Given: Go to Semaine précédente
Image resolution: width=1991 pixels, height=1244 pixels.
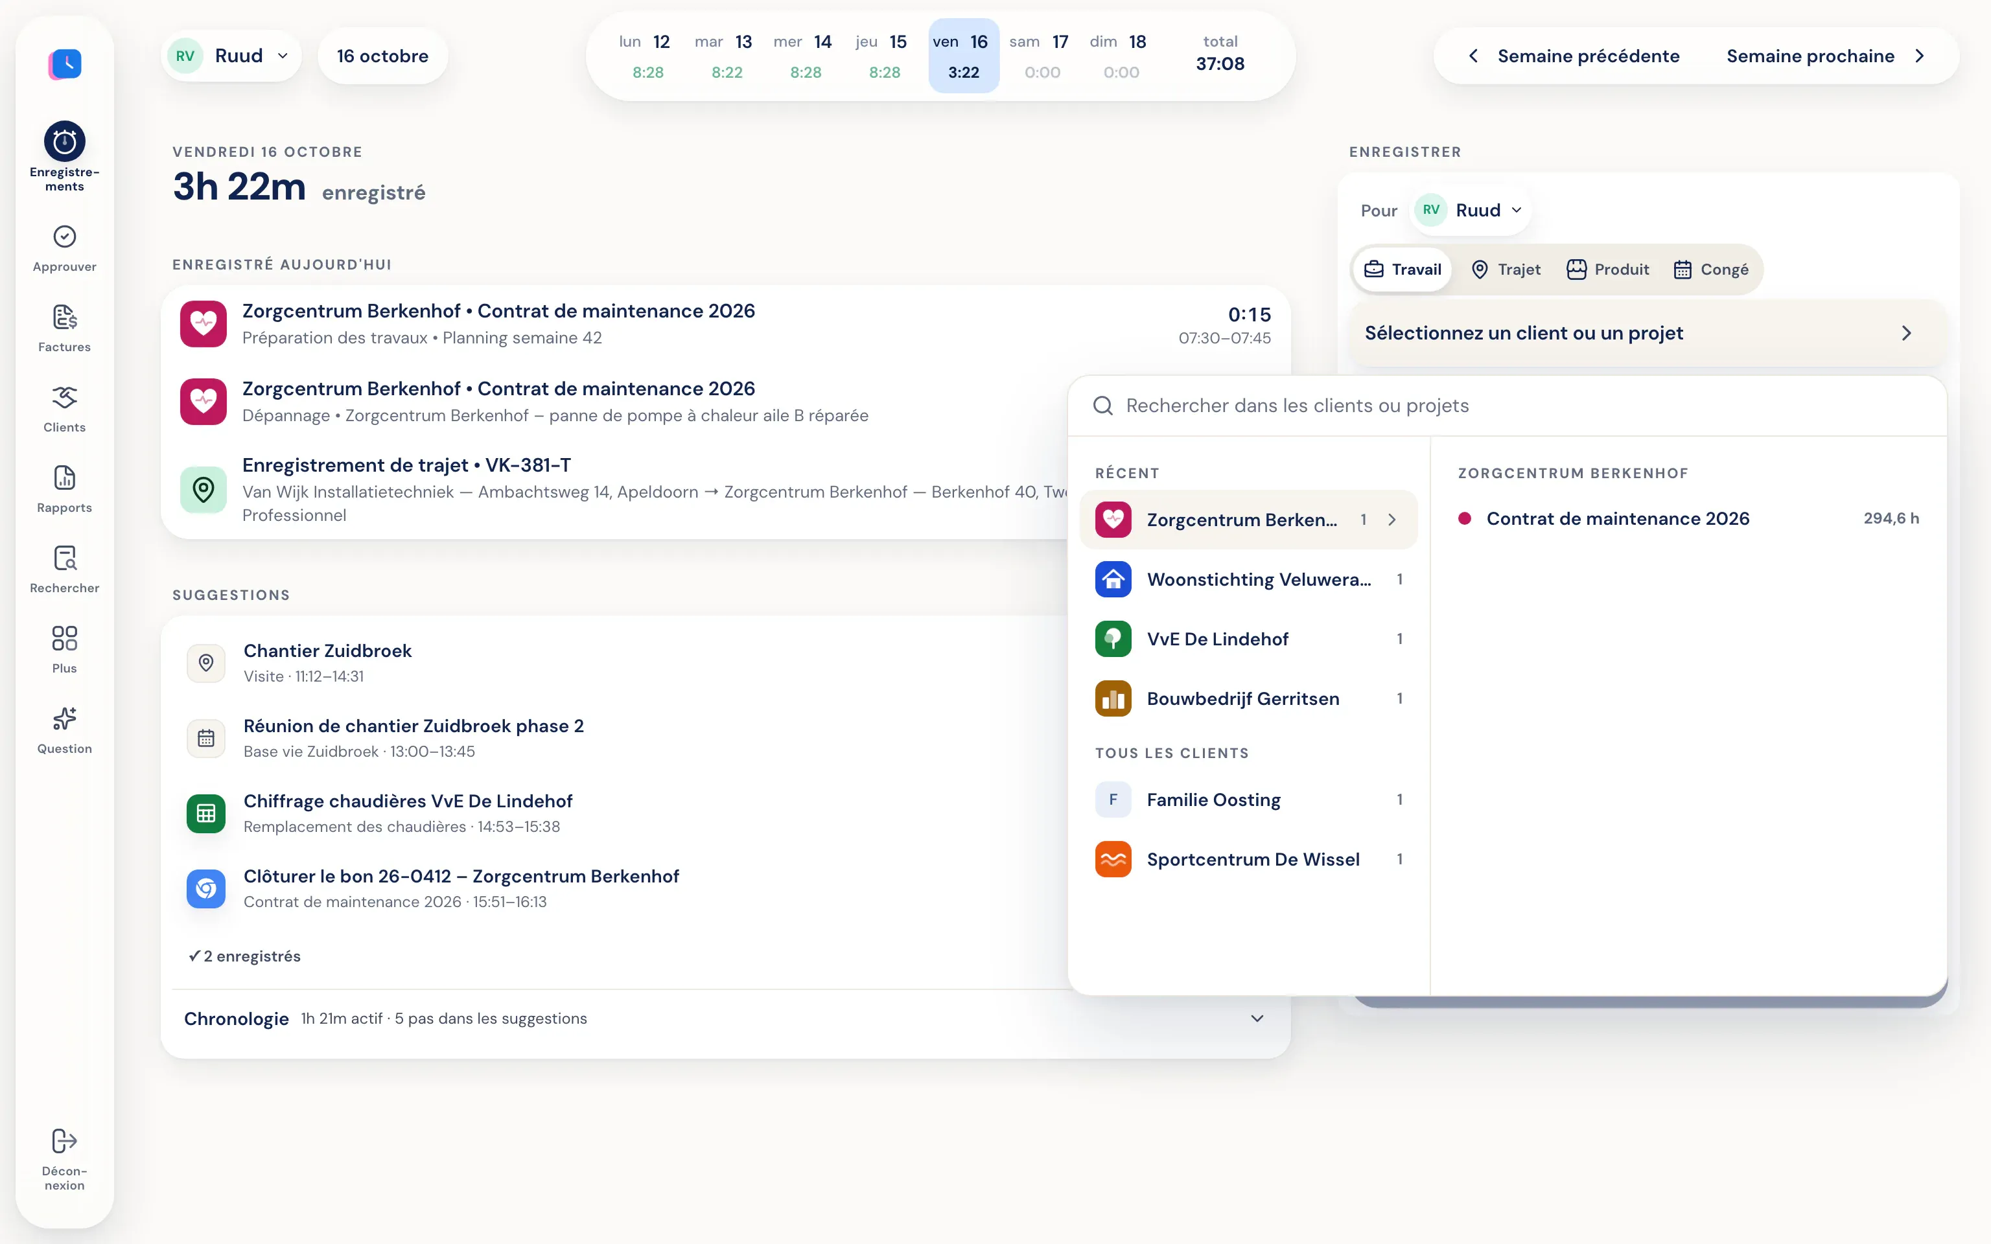Looking at the screenshot, I should point(1575,56).
